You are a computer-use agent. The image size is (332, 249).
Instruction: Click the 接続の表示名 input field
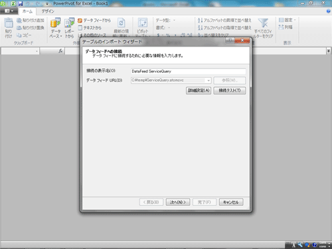[x=188, y=71]
